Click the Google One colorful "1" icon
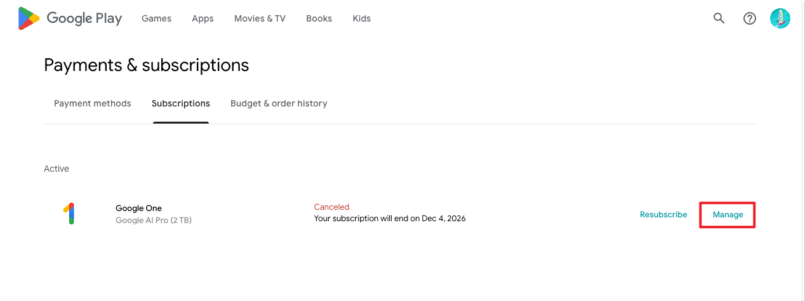This screenshot has width=805, height=301. (x=70, y=214)
